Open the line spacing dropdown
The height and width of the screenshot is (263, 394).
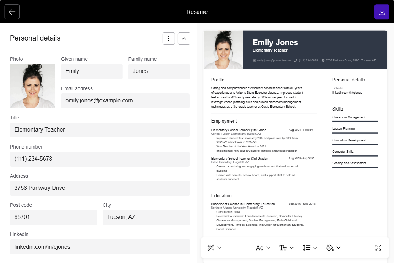click(310, 248)
